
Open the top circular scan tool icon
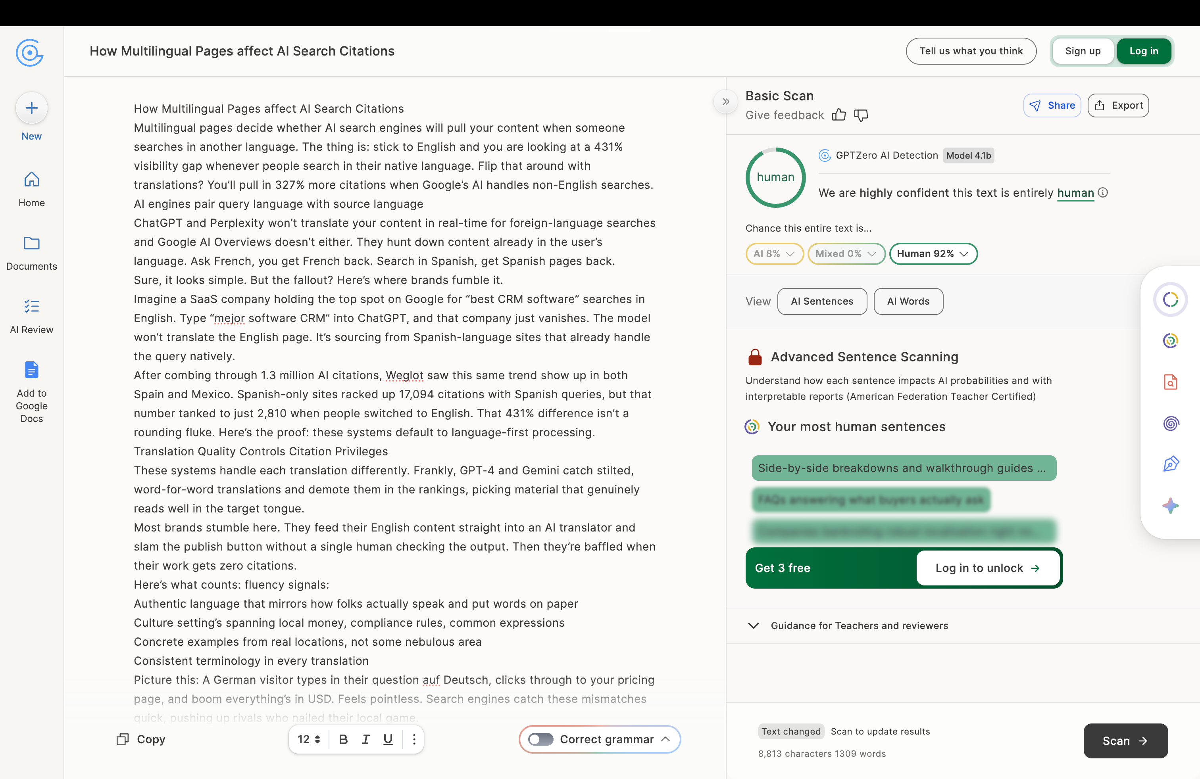(x=1170, y=300)
